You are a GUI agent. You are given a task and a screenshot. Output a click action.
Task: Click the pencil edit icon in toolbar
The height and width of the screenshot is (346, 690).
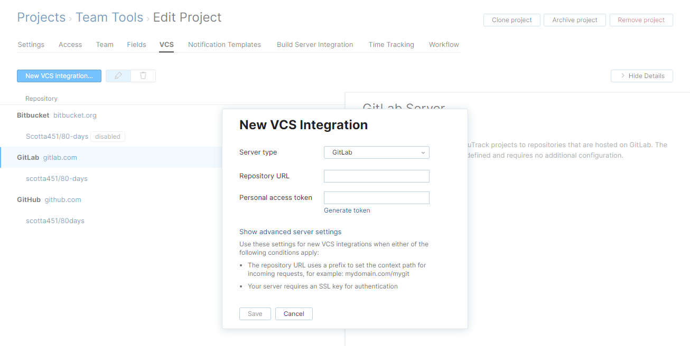(118, 75)
